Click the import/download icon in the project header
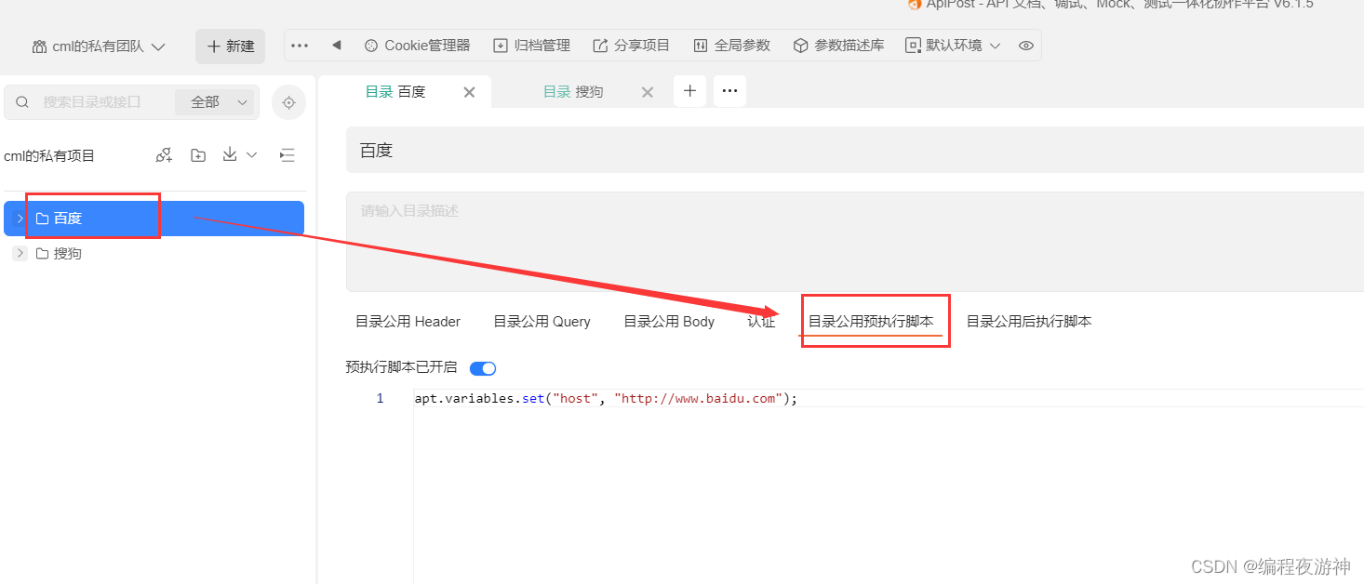This screenshot has width=1364, height=584. [230, 154]
